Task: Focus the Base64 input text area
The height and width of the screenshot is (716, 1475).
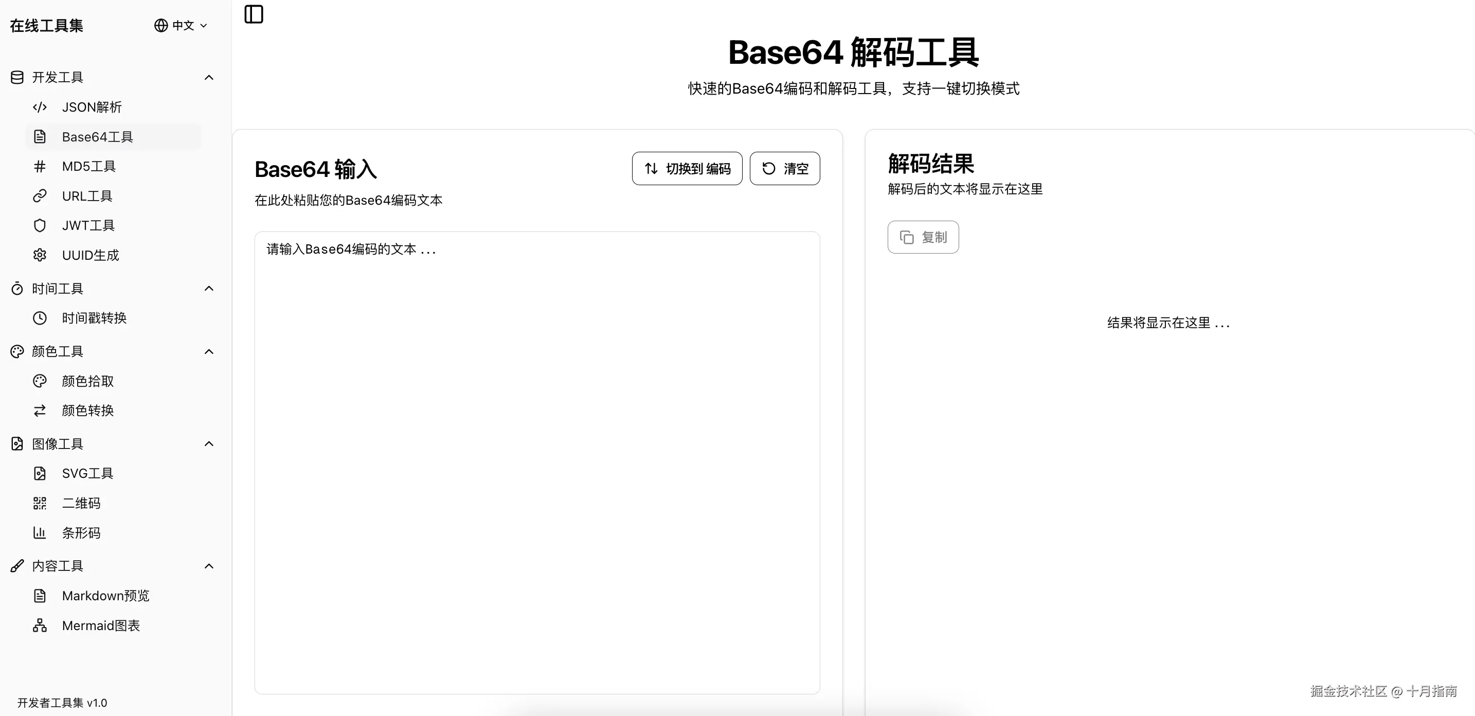Action: (x=537, y=462)
